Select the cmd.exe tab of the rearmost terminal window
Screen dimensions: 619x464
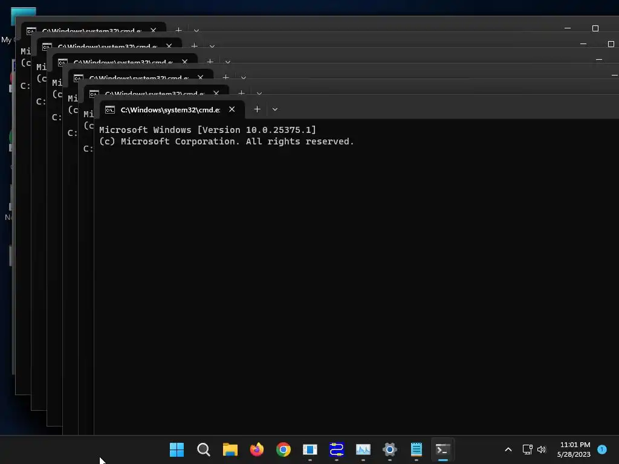93,28
